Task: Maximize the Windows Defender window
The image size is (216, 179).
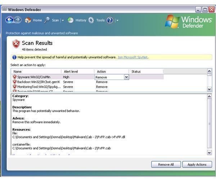Action: pyautogui.click(x=205, y=9)
